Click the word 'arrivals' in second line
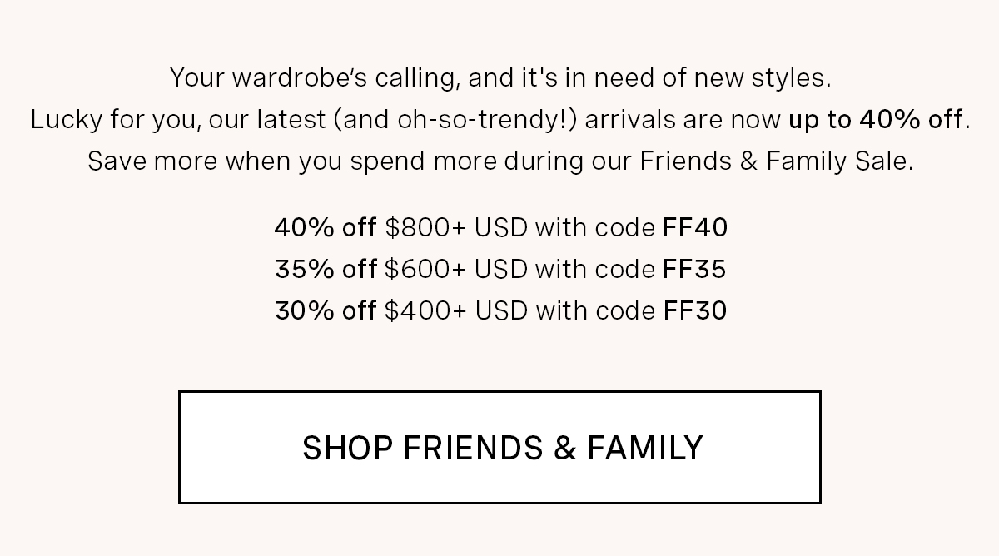 pos(630,120)
